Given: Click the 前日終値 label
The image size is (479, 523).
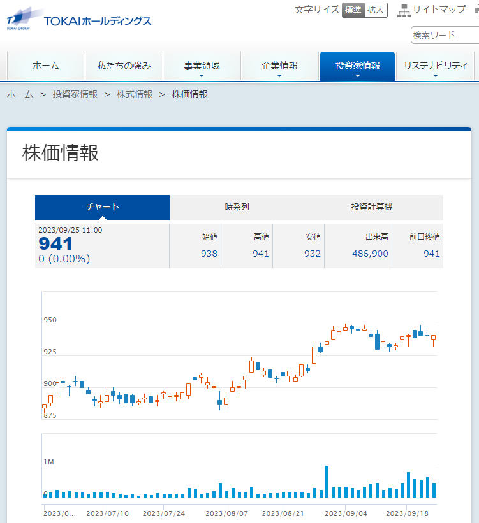Looking at the screenshot, I should [x=425, y=237].
